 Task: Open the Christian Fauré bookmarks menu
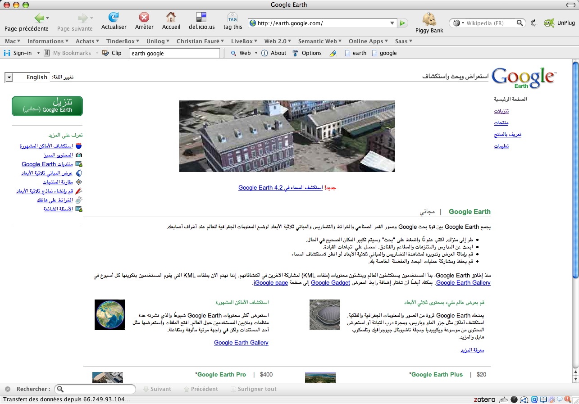(x=201, y=41)
